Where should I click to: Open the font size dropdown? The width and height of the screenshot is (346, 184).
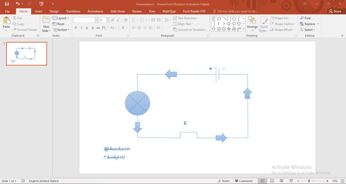(108, 20)
